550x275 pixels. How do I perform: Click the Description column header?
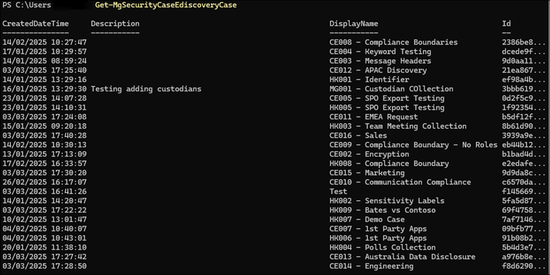coord(115,24)
